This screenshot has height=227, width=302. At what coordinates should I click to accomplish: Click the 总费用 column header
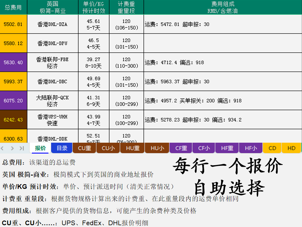point(13,7)
